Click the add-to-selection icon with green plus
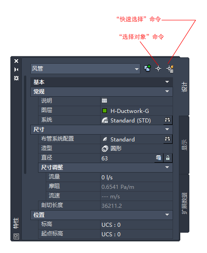Image resolution: width=207 pixels, height=253 pixels. 147,68
